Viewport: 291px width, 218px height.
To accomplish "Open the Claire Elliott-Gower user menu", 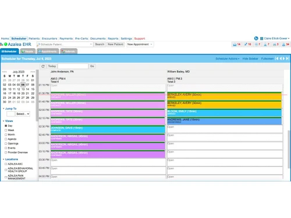I will pos(276,38).
